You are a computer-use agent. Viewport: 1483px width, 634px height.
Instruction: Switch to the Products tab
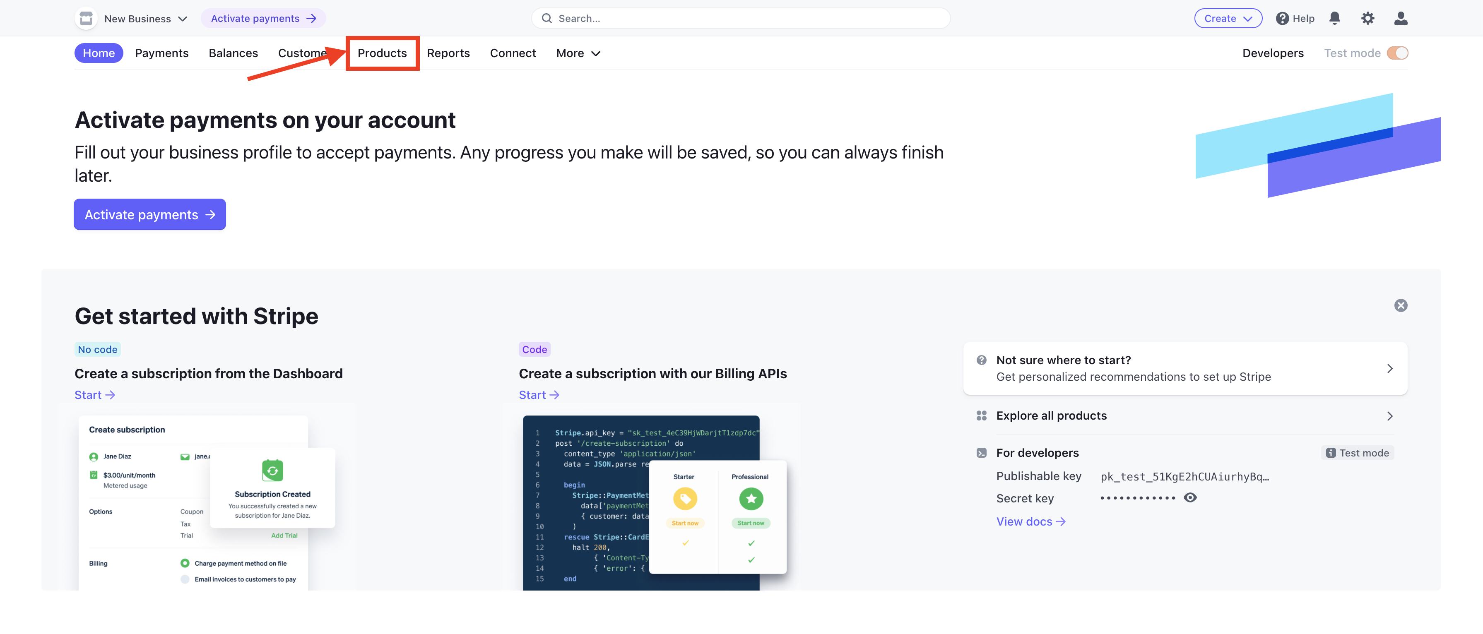click(x=382, y=53)
